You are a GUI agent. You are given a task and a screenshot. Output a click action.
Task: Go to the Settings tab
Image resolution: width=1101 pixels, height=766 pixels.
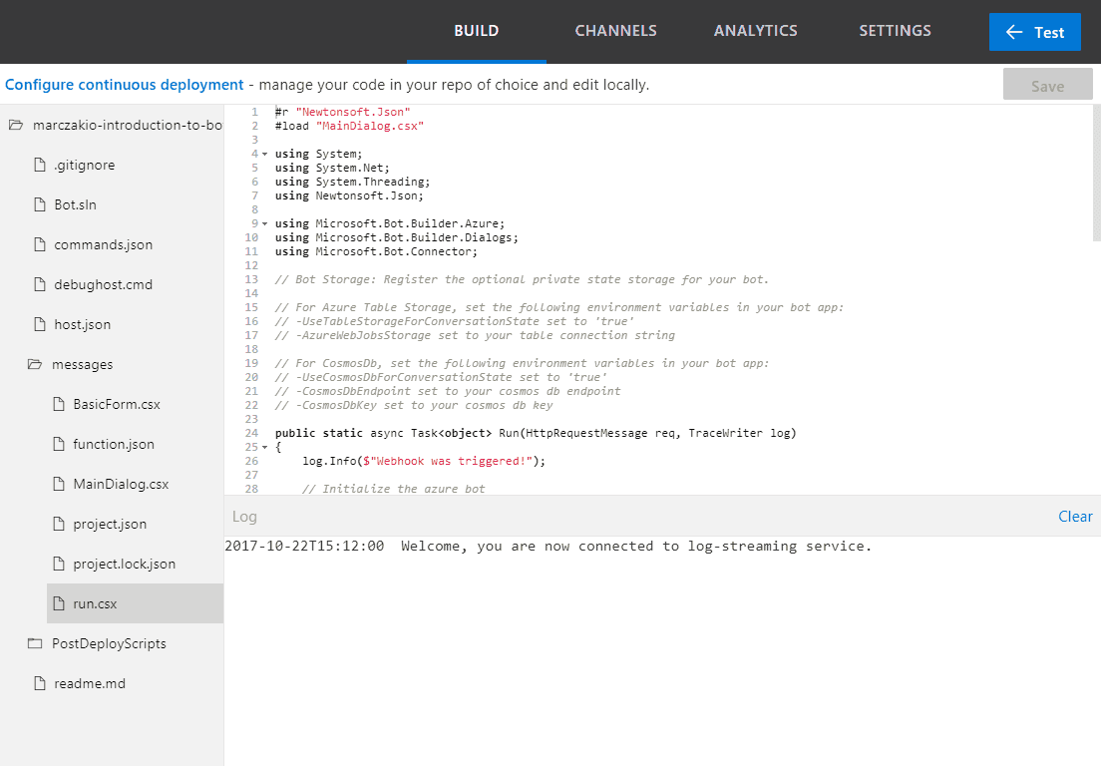click(x=895, y=31)
